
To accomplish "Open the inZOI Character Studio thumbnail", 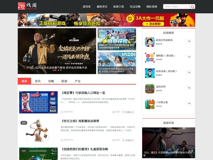I will pyautogui.click(x=117, y=63).
